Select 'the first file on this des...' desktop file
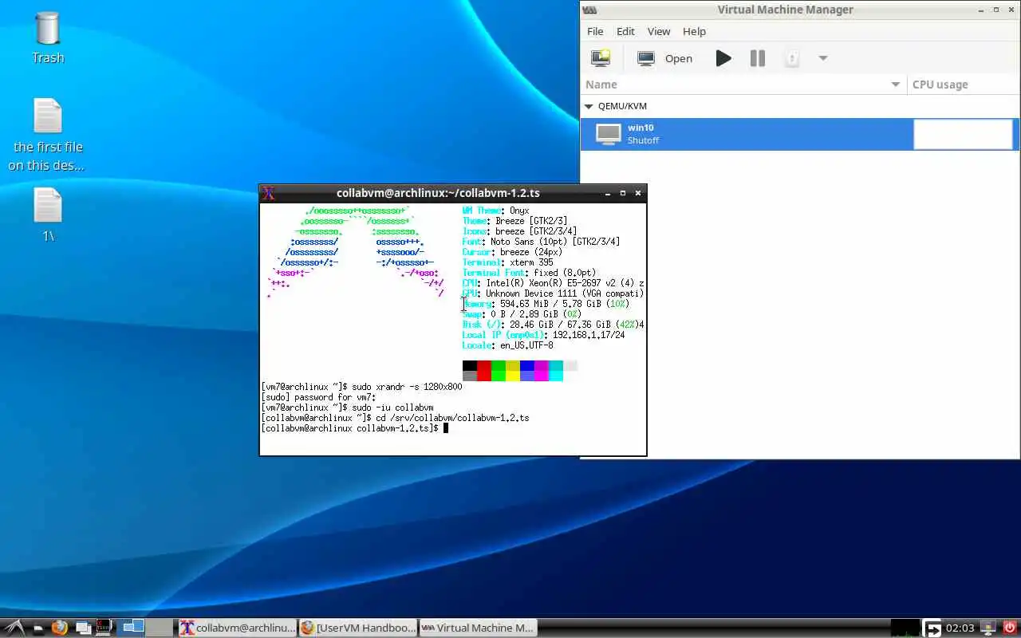Image resolution: width=1021 pixels, height=638 pixels. (46, 134)
